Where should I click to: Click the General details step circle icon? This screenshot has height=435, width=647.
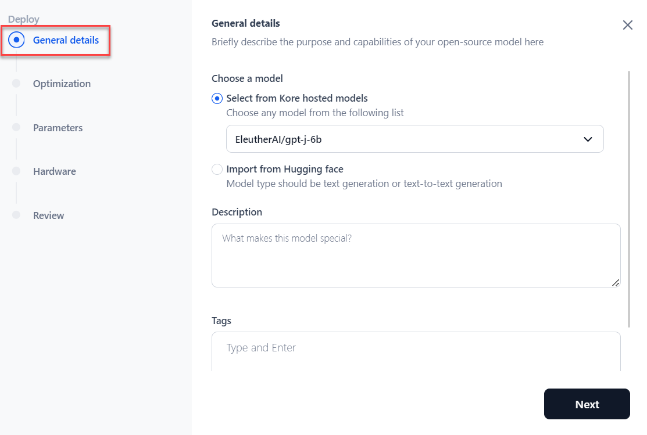coord(16,40)
